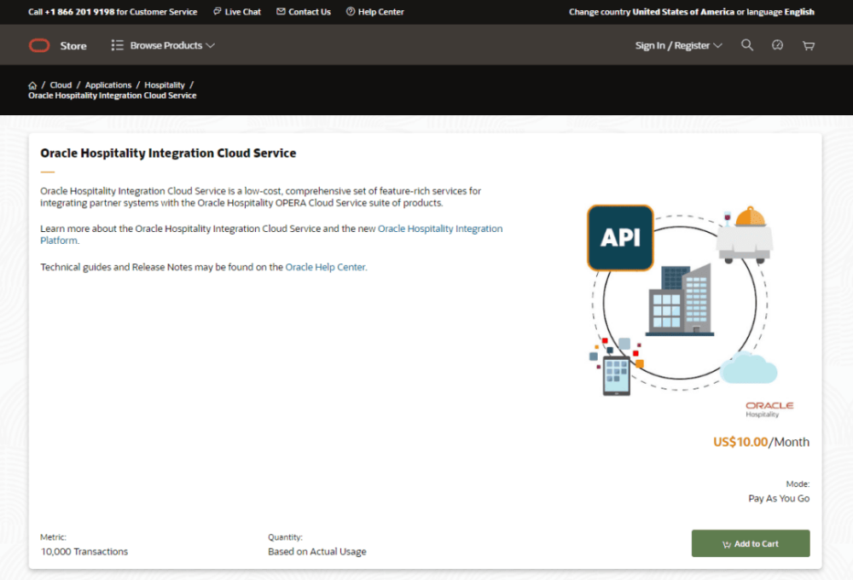This screenshot has height=580, width=853.
Task: Click the Oracle logo in header
Action: [x=39, y=46]
